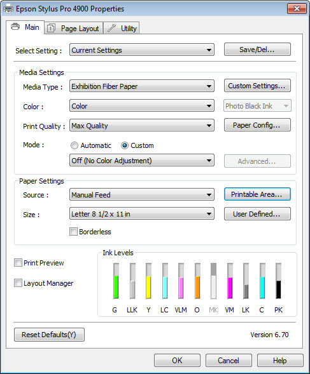Open the Printable Area... dialog
This screenshot has height=374, width=310.
pos(257,194)
